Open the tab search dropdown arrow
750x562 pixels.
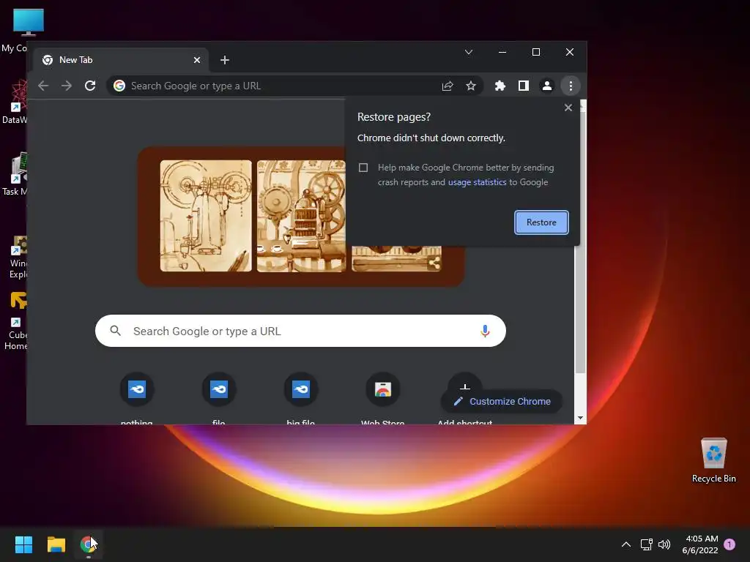click(x=469, y=52)
